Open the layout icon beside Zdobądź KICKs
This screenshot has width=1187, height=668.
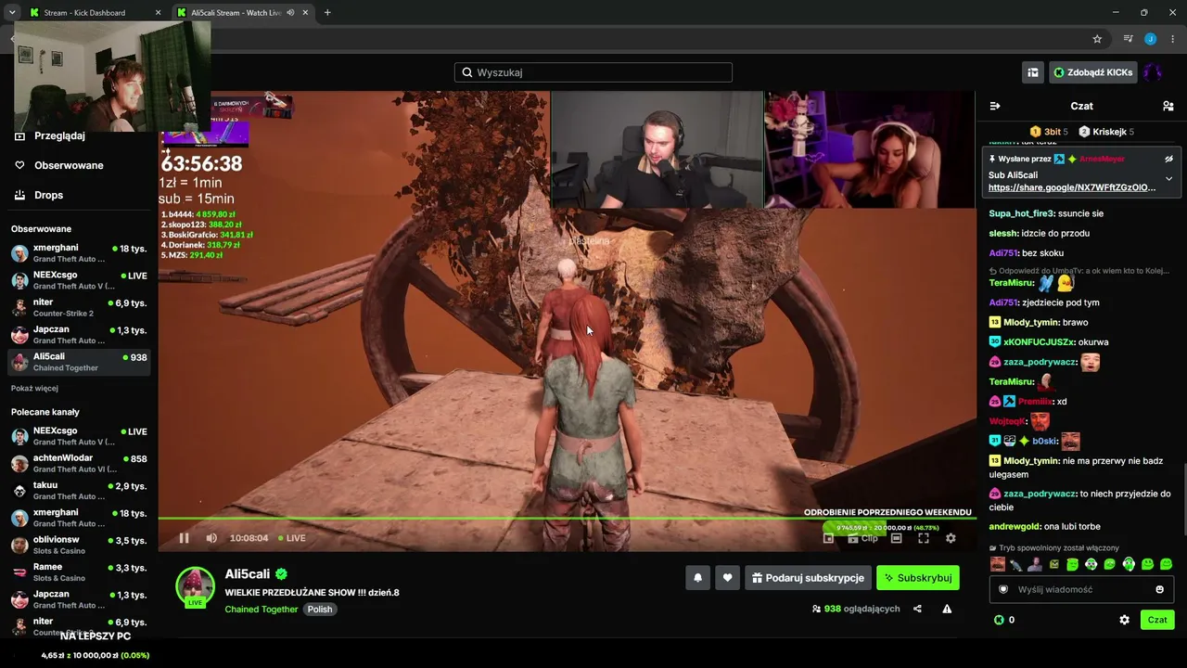click(1032, 72)
